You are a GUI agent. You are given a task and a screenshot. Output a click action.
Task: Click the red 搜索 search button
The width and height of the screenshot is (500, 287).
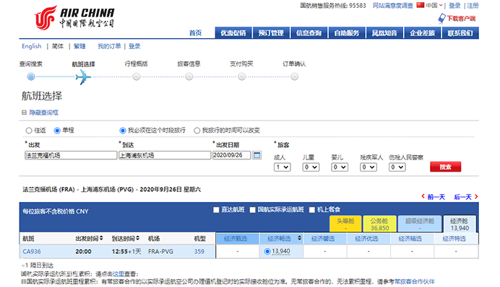tap(446, 167)
